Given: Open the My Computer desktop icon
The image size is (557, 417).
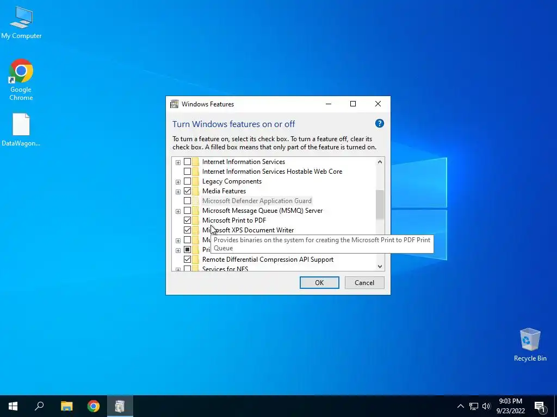Looking at the screenshot, I should (21, 22).
